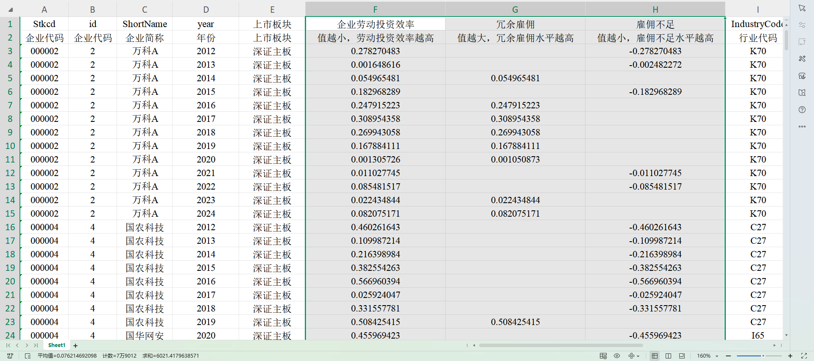Viewport: 814px width, 361px height.
Task: Open the magic wand style tool in sidebar
Action: tap(802, 59)
